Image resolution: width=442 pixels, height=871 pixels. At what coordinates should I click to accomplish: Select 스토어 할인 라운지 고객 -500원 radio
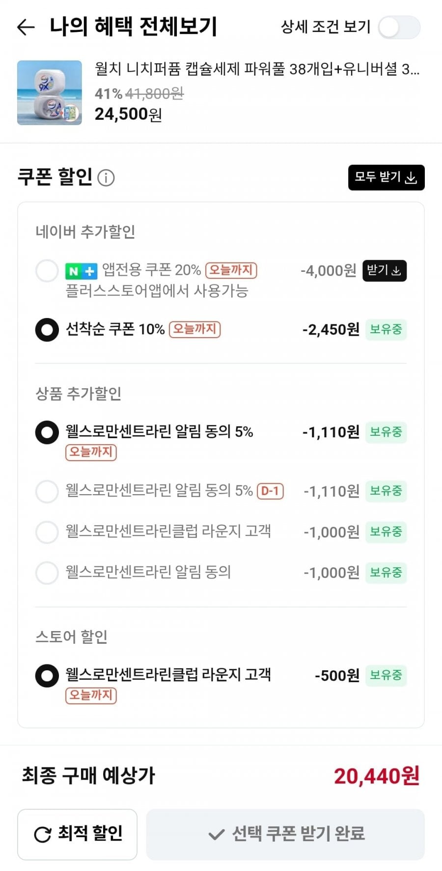pyautogui.click(x=47, y=676)
